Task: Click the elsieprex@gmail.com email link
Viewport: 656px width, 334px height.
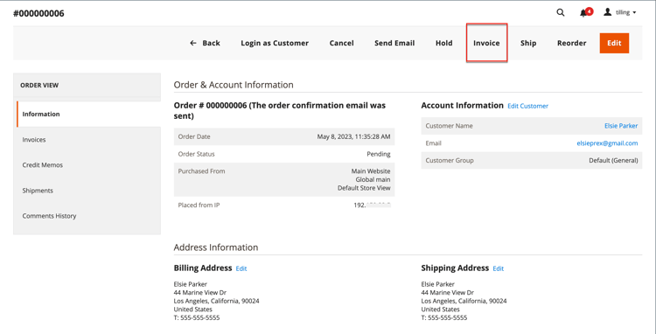Action: coord(607,143)
